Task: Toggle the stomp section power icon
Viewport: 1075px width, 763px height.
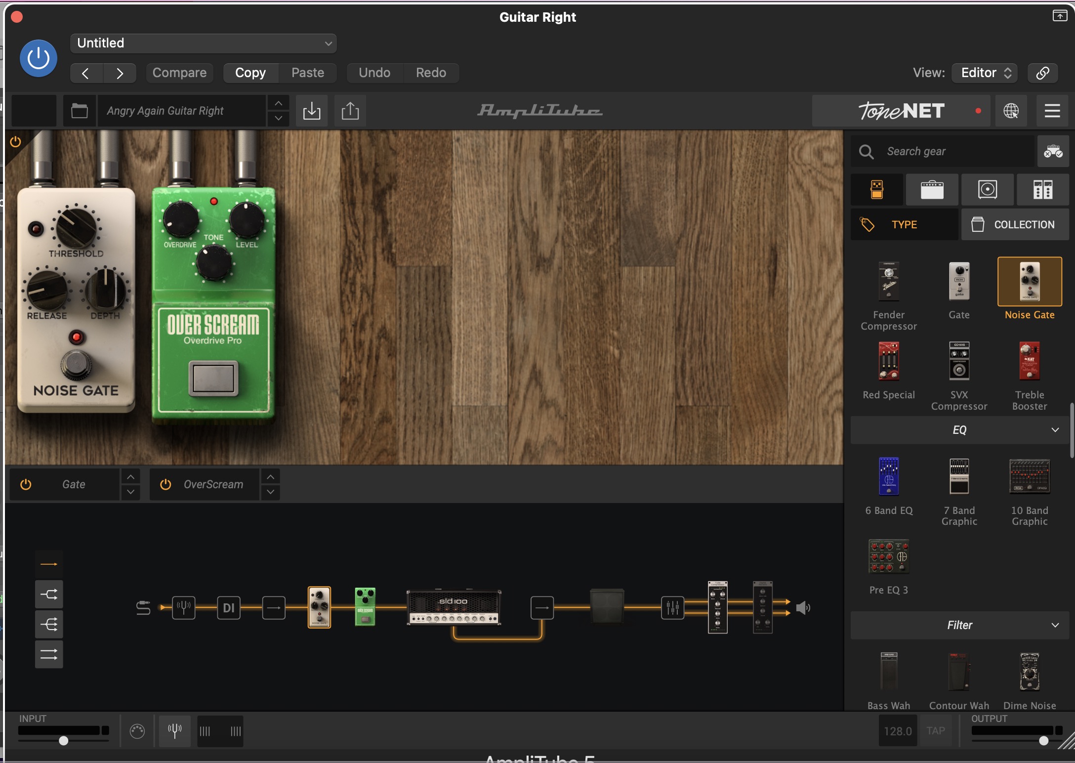Action: point(15,142)
